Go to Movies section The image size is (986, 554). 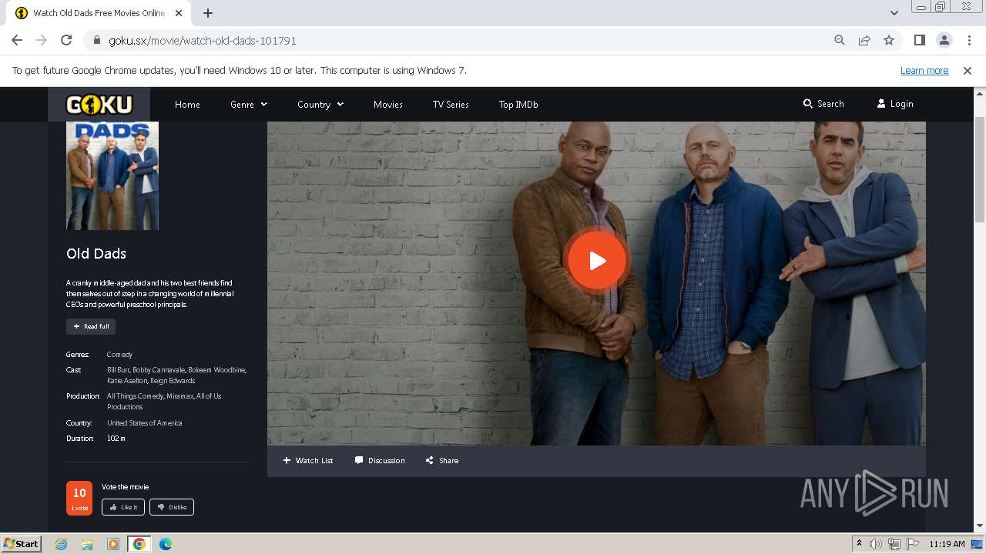(388, 104)
